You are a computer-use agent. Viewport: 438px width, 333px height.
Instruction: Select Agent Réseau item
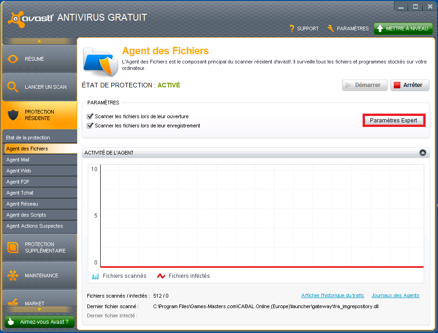coord(40,204)
